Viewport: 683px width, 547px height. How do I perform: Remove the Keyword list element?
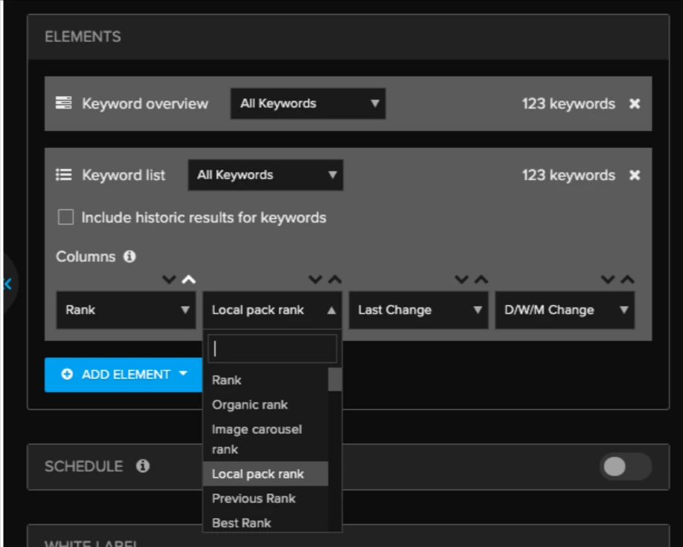click(634, 175)
